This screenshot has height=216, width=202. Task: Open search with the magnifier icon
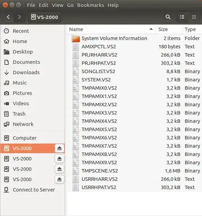[x=168, y=17]
